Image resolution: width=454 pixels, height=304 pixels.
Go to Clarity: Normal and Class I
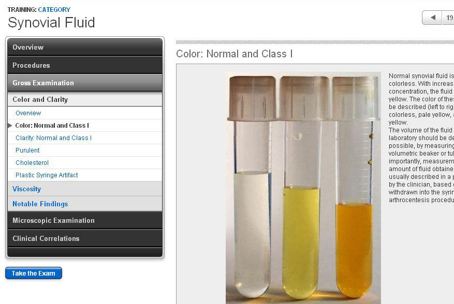tap(53, 138)
